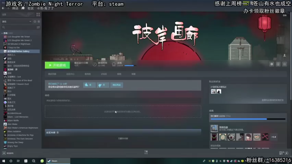Click the person icon on banner right edge

(x=284, y=55)
